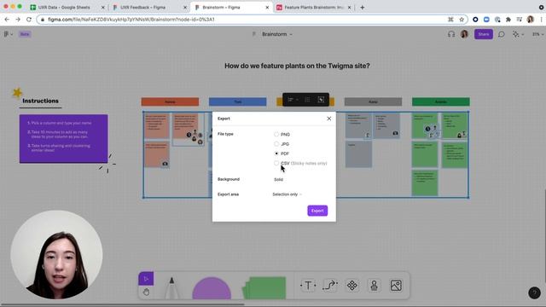Select the Connector line tool
The image size is (546, 307).
click(x=330, y=286)
